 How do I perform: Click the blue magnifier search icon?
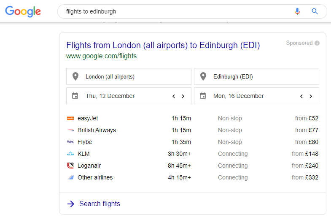pyautogui.click(x=315, y=11)
